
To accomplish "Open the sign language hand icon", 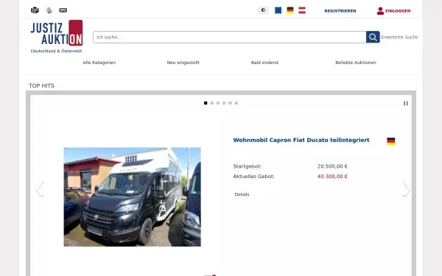I will [x=49, y=10].
